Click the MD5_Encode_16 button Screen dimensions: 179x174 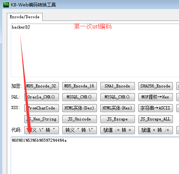79,86
